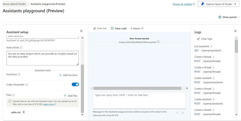Turn off the Code interpreter toggle

click(75, 84)
